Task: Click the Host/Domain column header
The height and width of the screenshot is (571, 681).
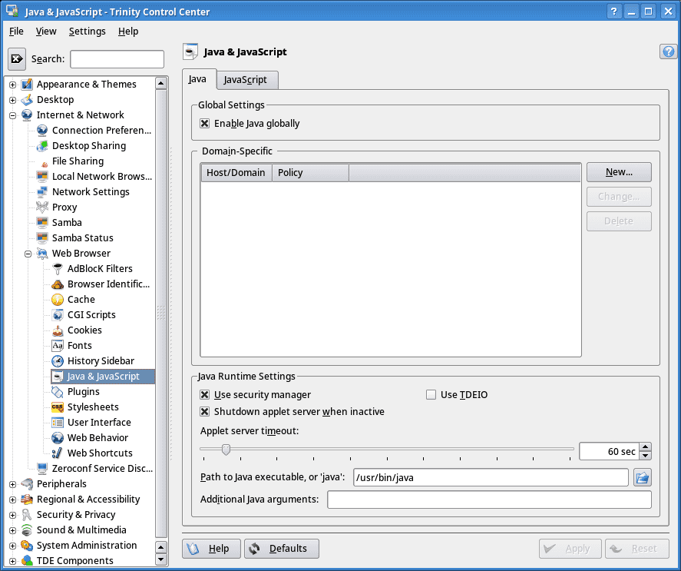Action: 236,173
